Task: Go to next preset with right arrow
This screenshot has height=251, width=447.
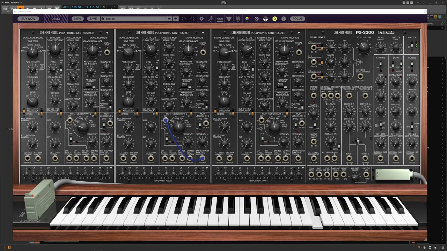Action: [175, 19]
